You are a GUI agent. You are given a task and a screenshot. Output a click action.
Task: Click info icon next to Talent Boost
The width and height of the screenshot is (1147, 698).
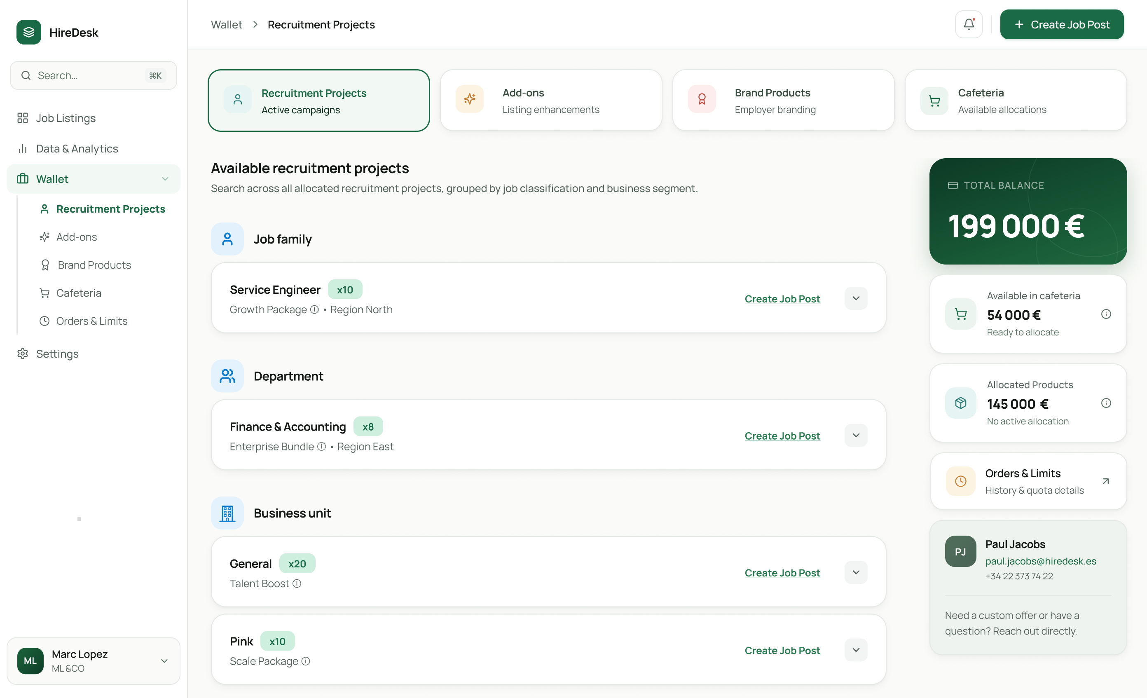(x=297, y=583)
